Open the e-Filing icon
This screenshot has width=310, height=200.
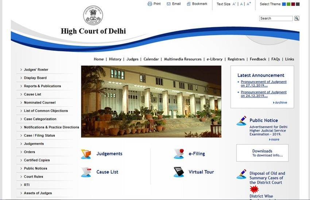[179, 154]
